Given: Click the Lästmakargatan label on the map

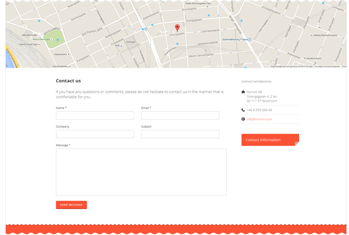Looking at the screenshot, I should coord(210,31).
